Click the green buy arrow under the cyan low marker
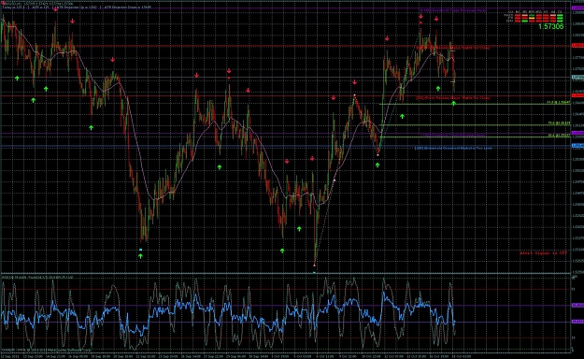This screenshot has height=359, width=584. tap(140, 256)
